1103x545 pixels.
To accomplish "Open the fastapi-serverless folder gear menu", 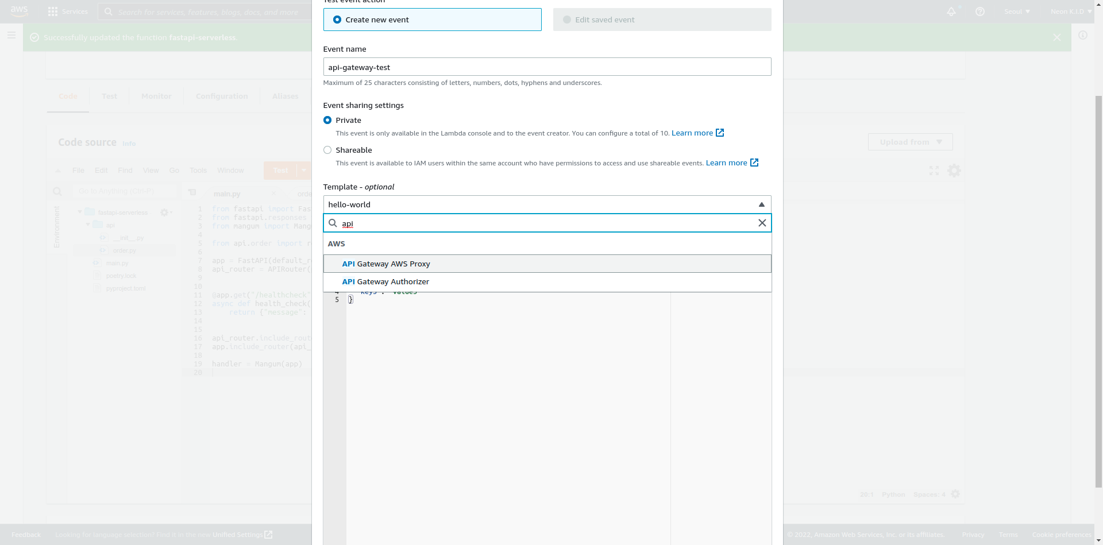I will tap(166, 212).
